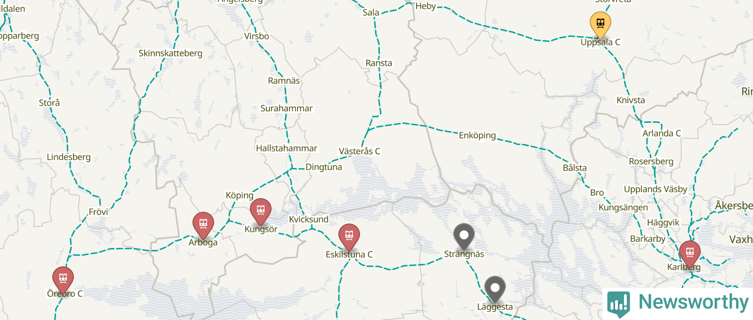Click the Bålsta station label
The width and height of the screenshot is (753, 320).
575,168
